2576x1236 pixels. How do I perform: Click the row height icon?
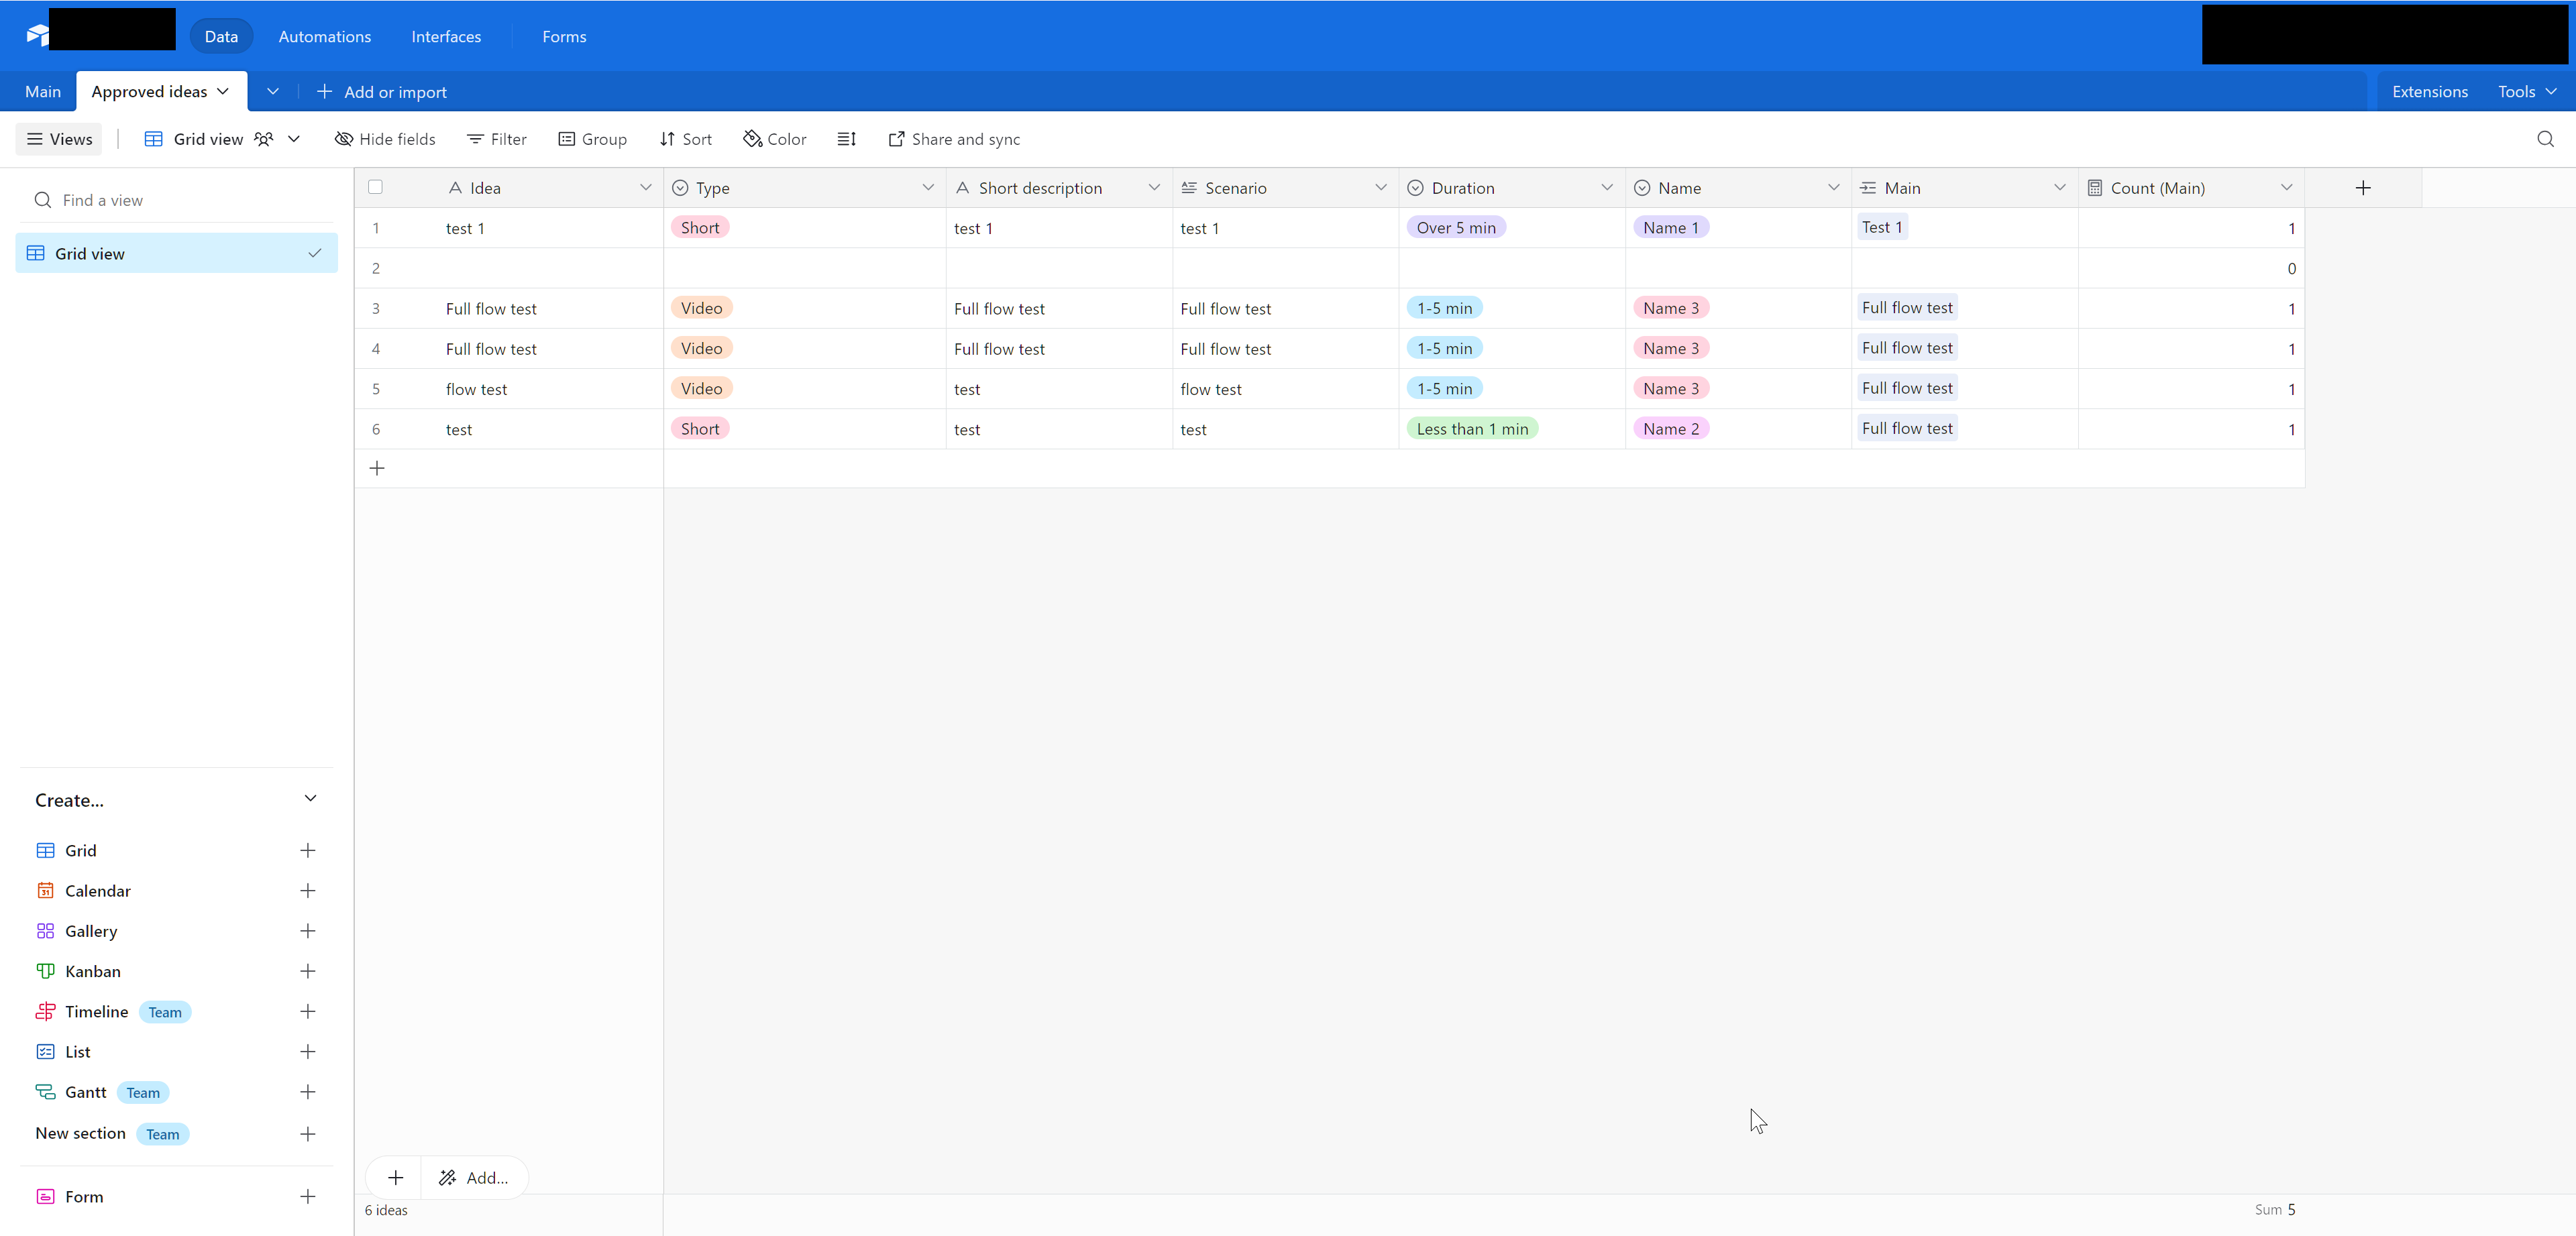pos(846,139)
